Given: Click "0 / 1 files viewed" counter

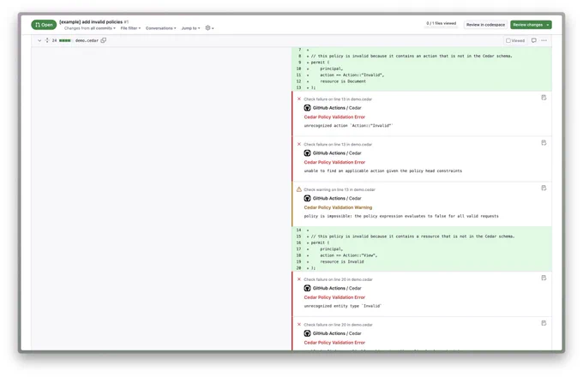Looking at the screenshot, I should (441, 23).
